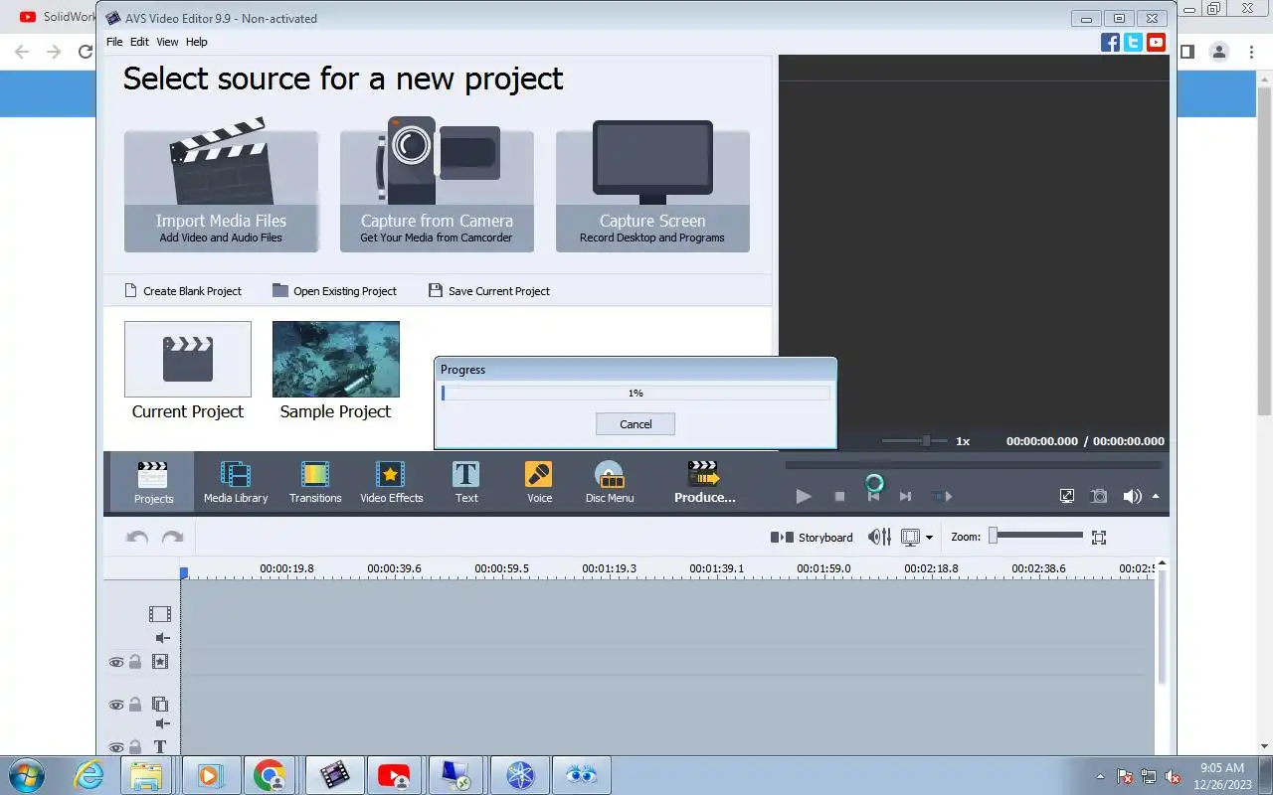
Task: Stop the preview playback
Action: pyautogui.click(x=839, y=496)
